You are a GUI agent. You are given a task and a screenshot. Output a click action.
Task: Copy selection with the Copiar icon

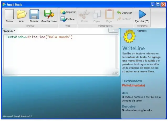click(97, 16)
